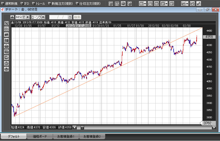Viewport: 220px width, 141px height.
Task: Select the candlestick chart tool in left sidebar
Action: (7, 34)
